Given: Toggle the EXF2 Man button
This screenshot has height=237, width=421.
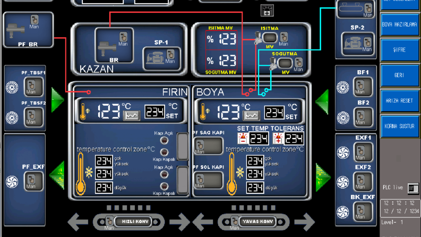Looking at the screenshot, I should (x=363, y=182).
